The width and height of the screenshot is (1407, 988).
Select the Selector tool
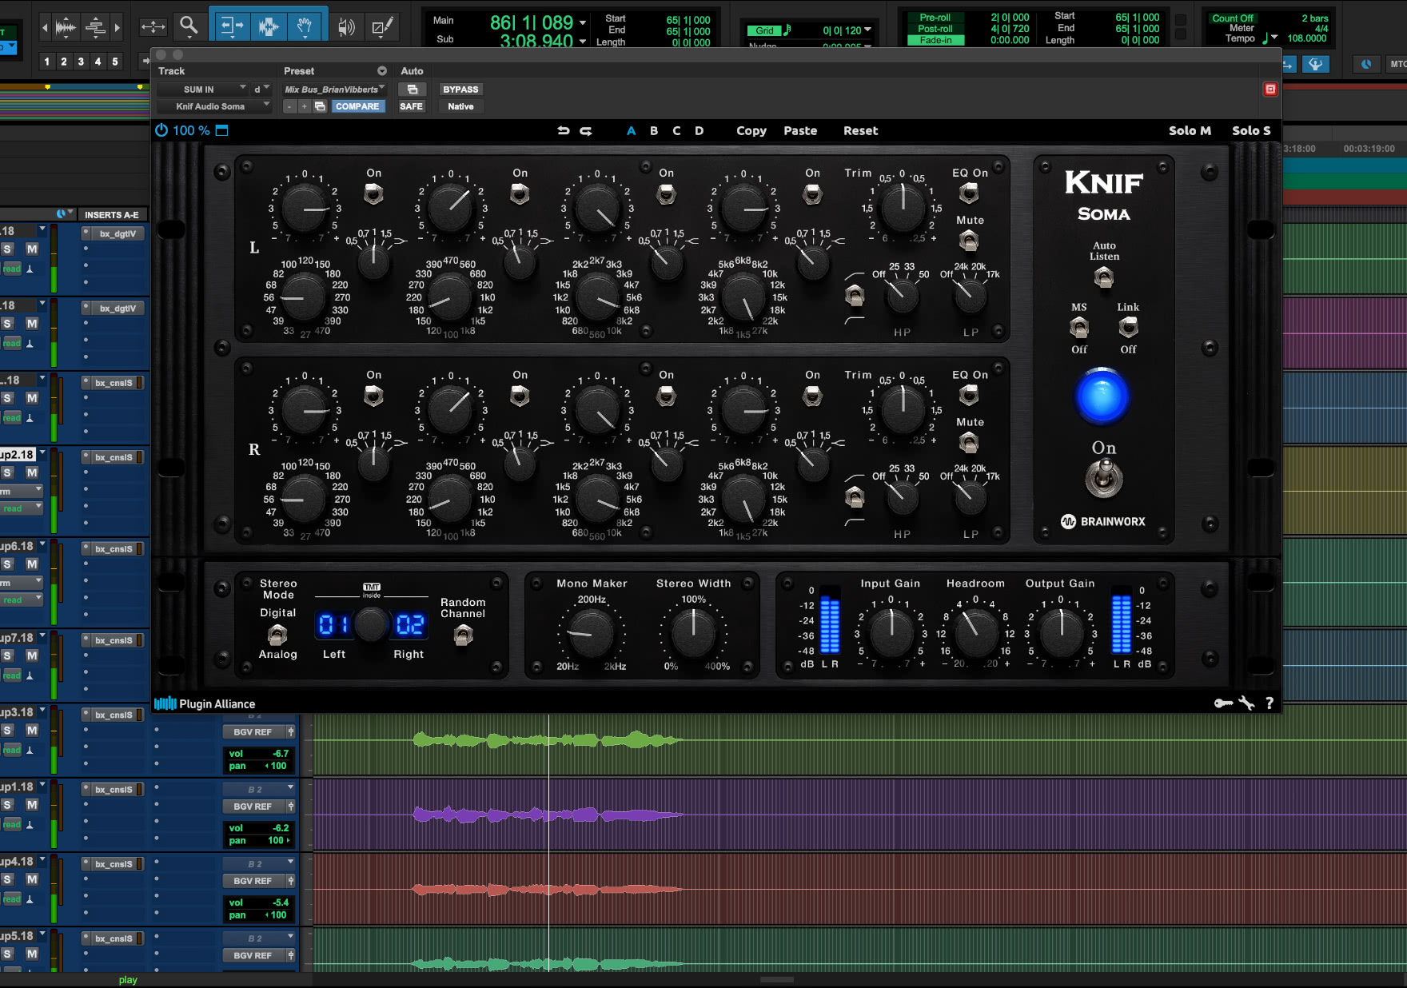(269, 26)
